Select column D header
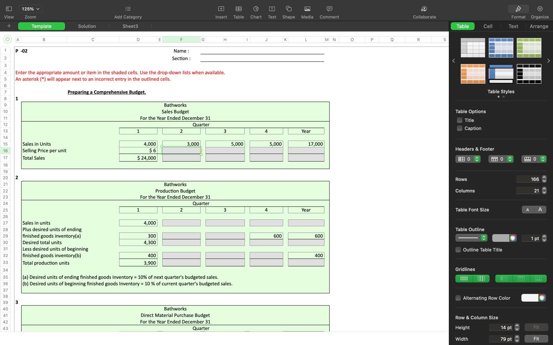This screenshot has height=345, width=553. [x=138, y=39]
